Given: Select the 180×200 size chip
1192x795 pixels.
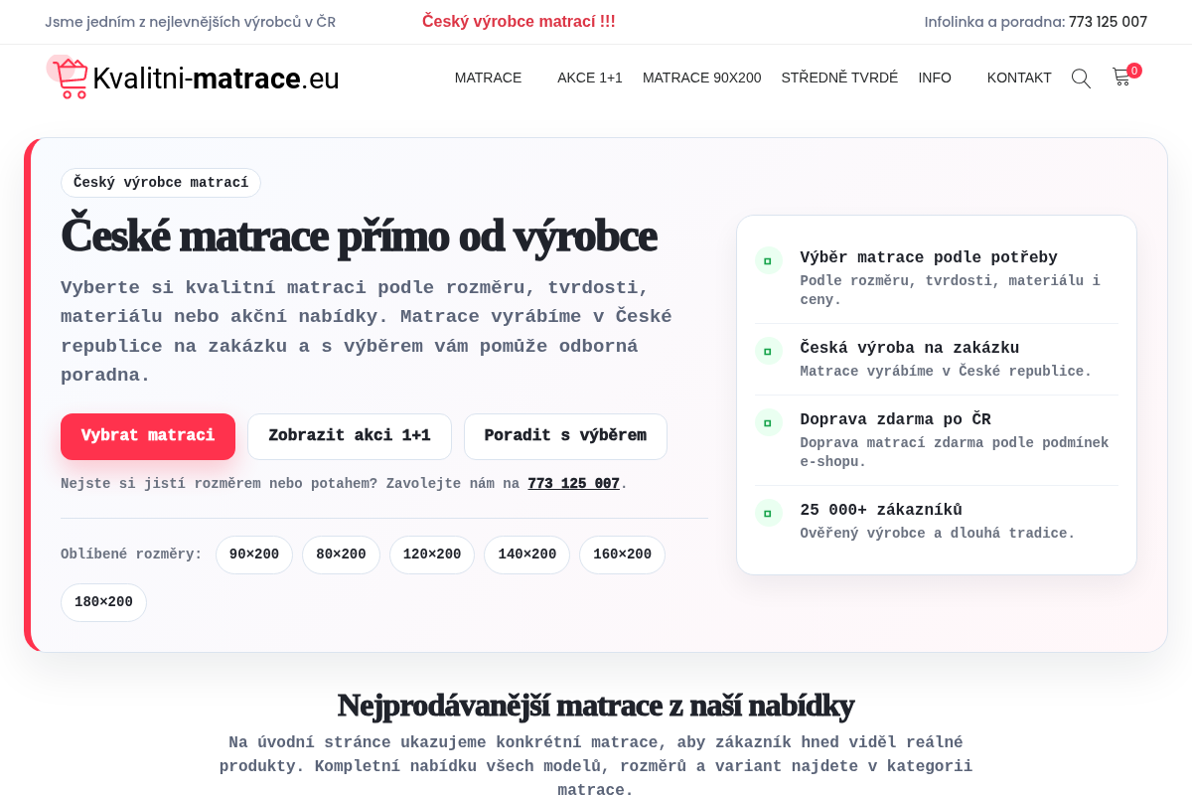Looking at the screenshot, I should [x=103, y=602].
